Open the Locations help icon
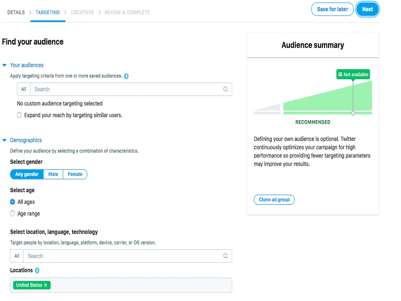Image resolution: width=401 pixels, height=301 pixels. click(38, 270)
